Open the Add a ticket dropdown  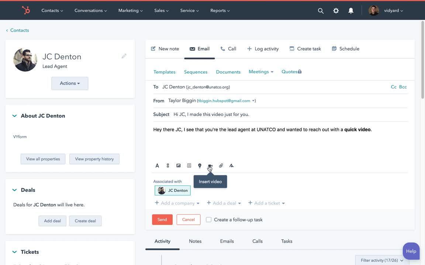click(266, 203)
